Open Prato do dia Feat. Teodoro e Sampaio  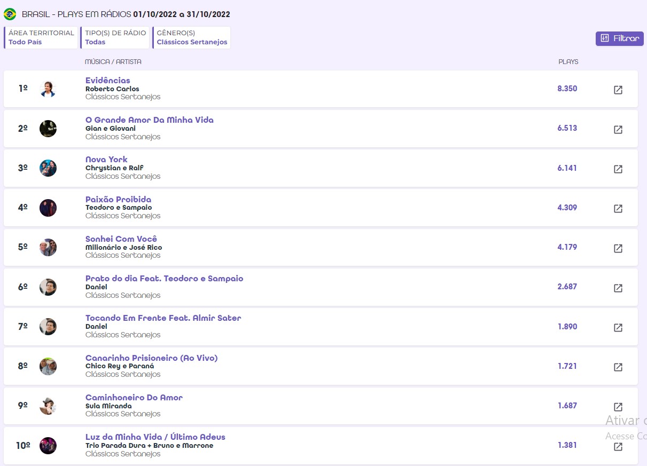165,279
